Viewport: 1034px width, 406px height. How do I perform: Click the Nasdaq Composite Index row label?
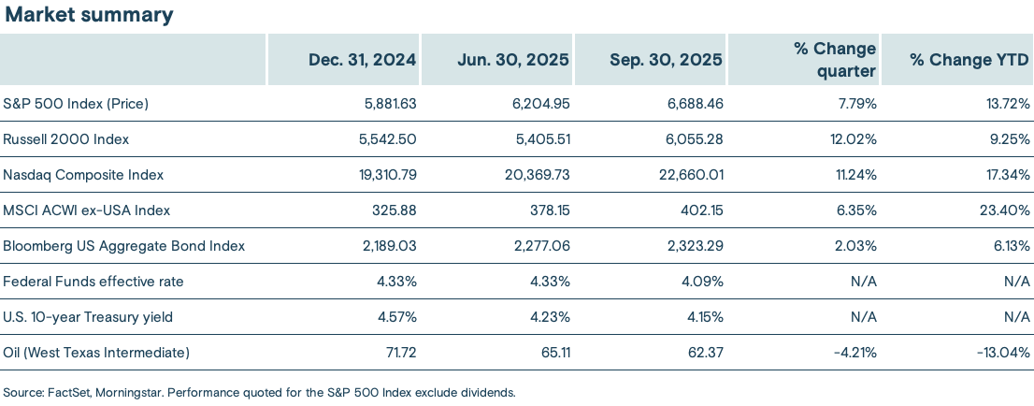point(84,174)
